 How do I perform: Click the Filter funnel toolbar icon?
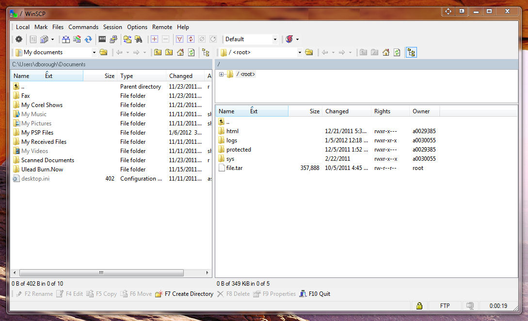179,39
